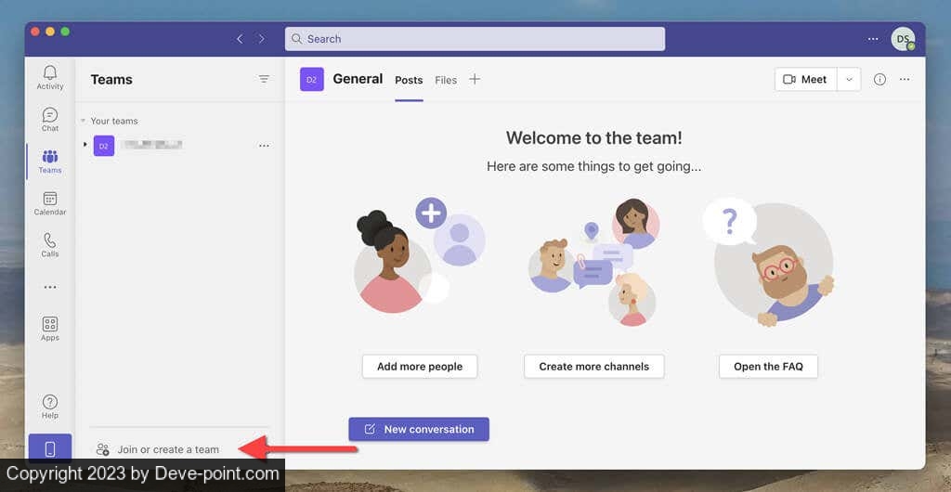Open channel info icon beside Meet

pos(879,80)
